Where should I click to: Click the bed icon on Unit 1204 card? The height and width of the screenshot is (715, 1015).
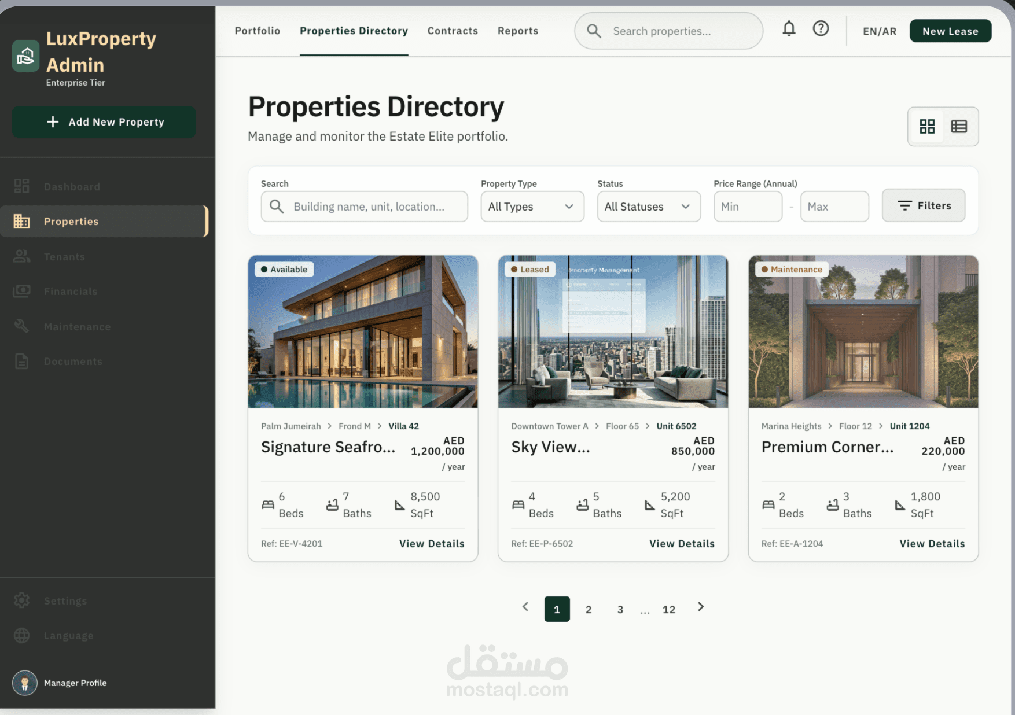[x=768, y=504]
